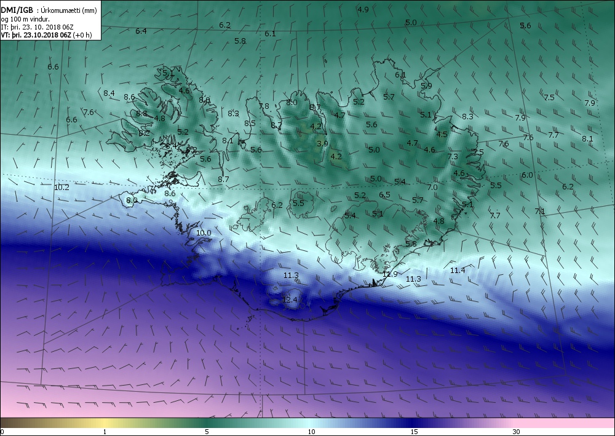
Task: Click the 11.4 value on the map
Action: point(458,270)
